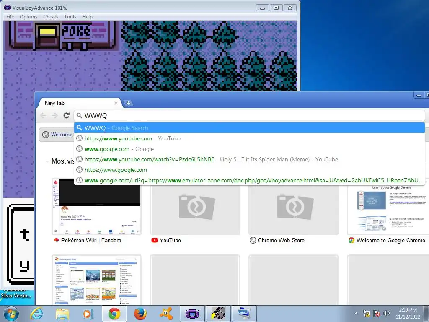This screenshot has height=322, width=429.
Task: Launch Firefox from taskbar
Action: pyautogui.click(x=140, y=314)
